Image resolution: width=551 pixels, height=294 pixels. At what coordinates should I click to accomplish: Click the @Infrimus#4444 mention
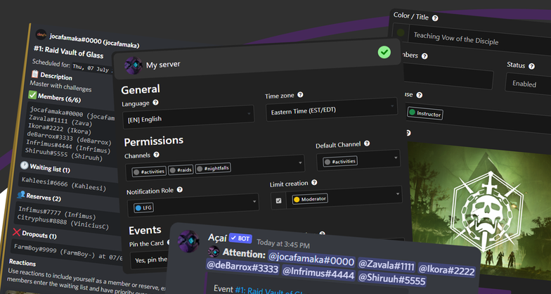318,274
